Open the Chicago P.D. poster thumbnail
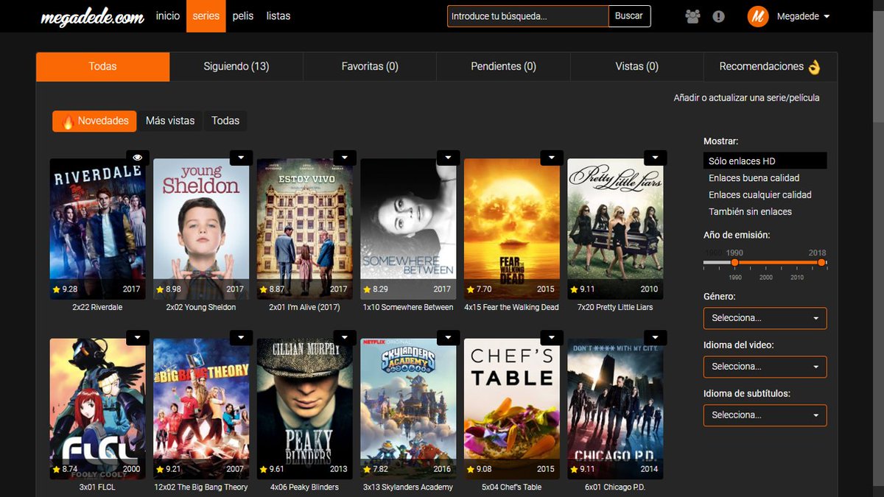The width and height of the screenshot is (884, 497). [x=615, y=409]
